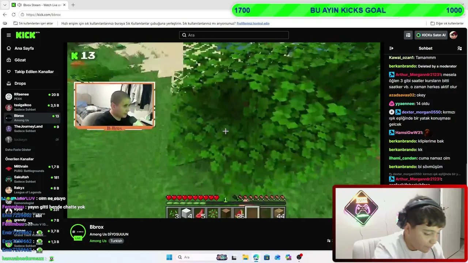Viewport: 468px width, 263px height.
Task: Open Microsoft 365 Copilot from taskbar
Action: coord(288,257)
